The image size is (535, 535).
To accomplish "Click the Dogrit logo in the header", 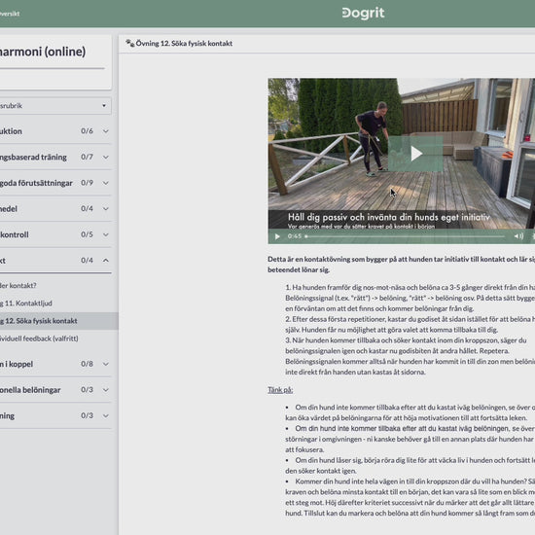I will [363, 14].
